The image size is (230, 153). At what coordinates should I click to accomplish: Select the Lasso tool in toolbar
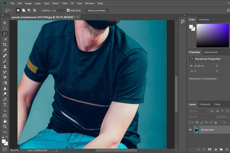coord(5,34)
